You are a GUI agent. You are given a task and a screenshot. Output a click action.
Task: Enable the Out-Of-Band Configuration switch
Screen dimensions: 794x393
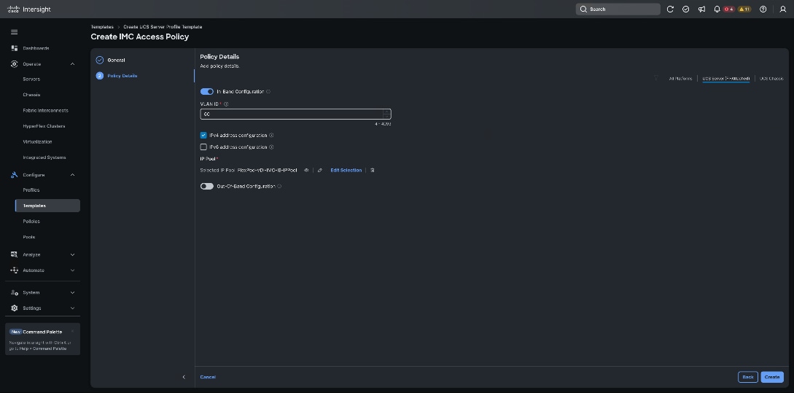(207, 187)
